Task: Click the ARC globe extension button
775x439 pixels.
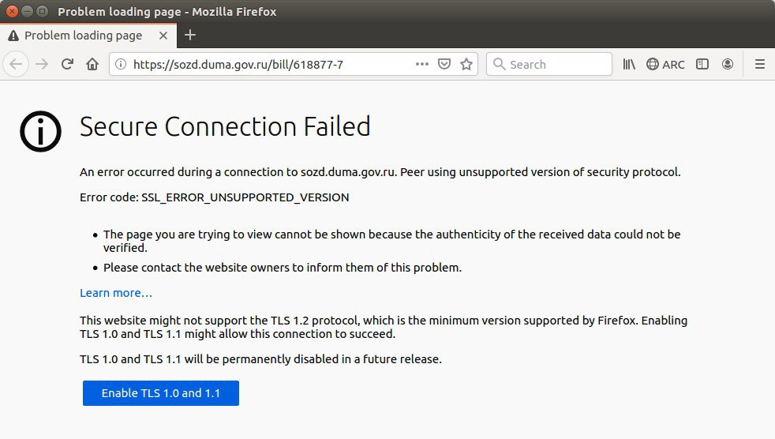Action: click(x=665, y=64)
